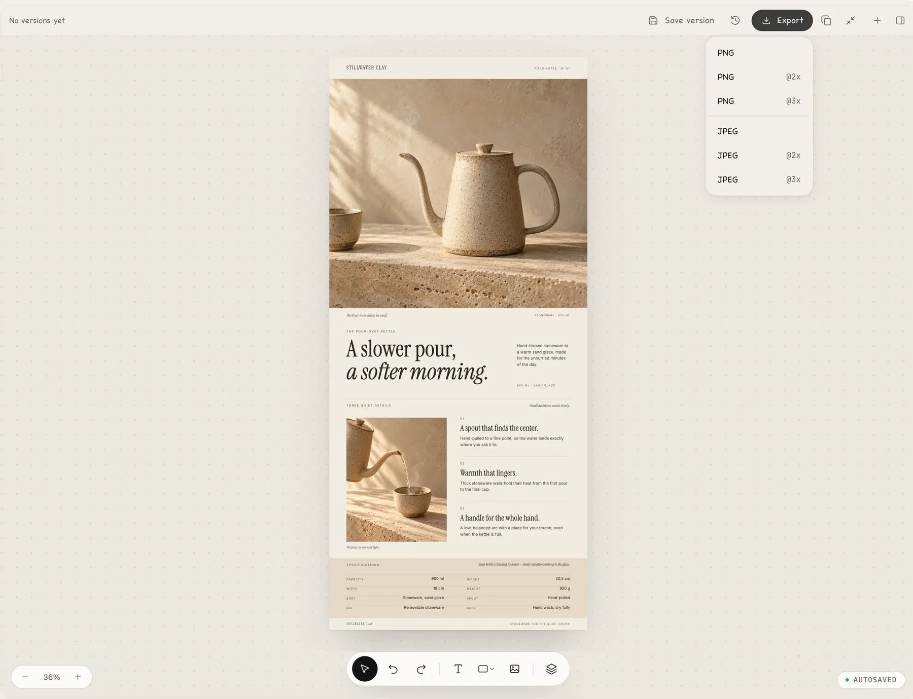Viewport: 913px width, 699px height.
Task: Click 'Hand-thrown stoneware' description paragraph
Action: click(x=542, y=355)
